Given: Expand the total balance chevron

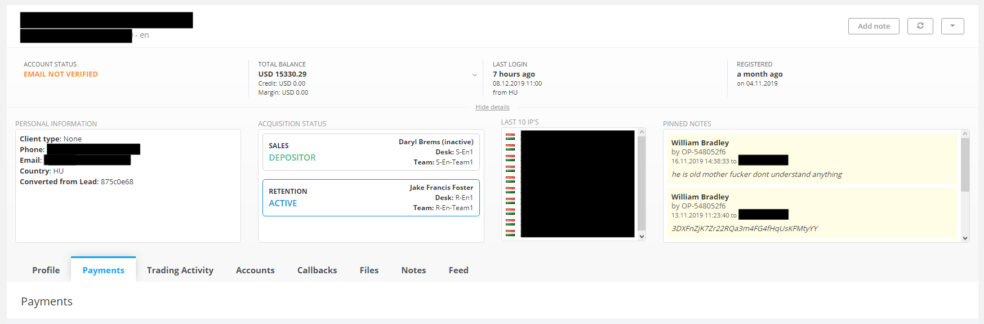Looking at the screenshot, I should click(x=474, y=75).
